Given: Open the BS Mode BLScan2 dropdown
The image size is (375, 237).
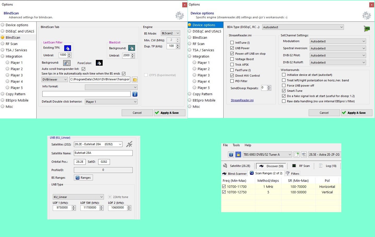Looking at the screenshot, I should (x=170, y=33).
